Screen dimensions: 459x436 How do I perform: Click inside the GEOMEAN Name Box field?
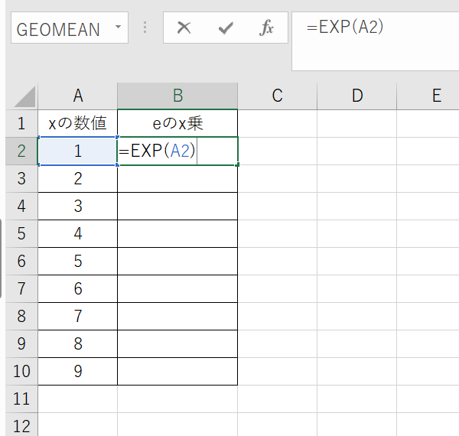(x=58, y=29)
